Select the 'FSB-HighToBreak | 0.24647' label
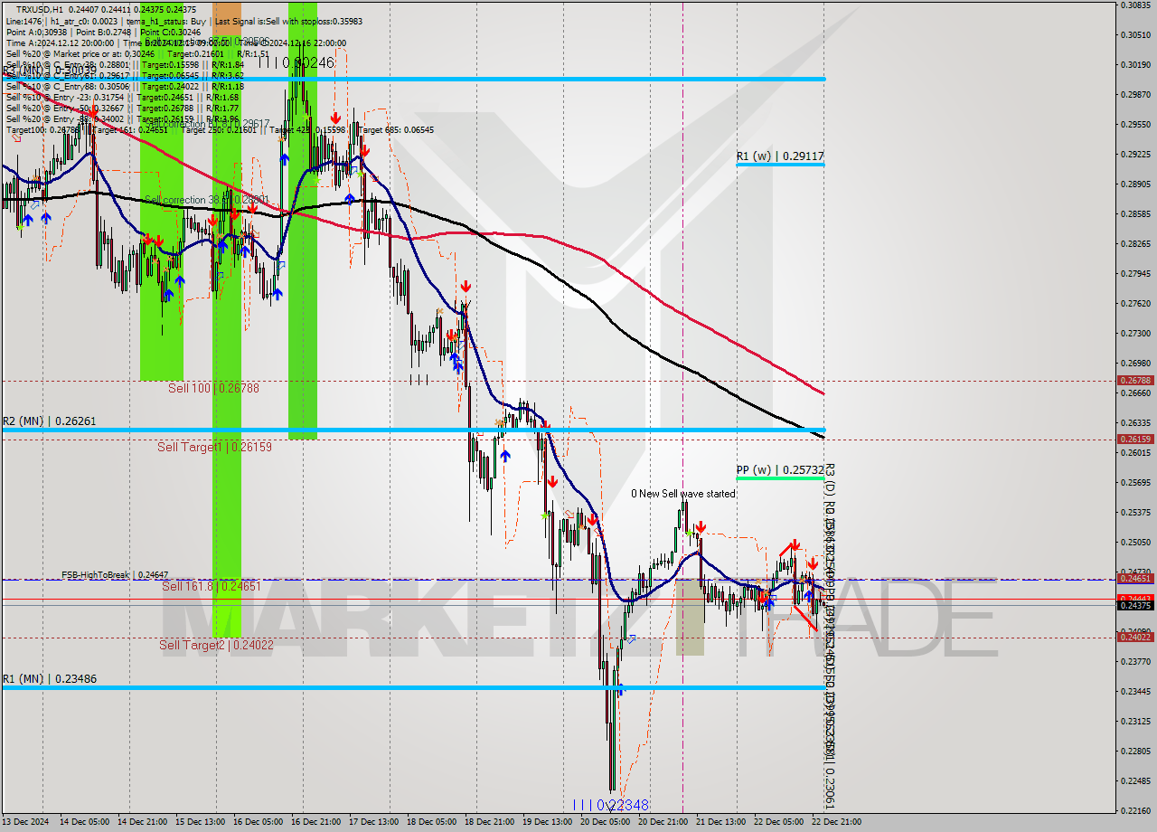Screen dimensions: 1157x832 click(115, 574)
